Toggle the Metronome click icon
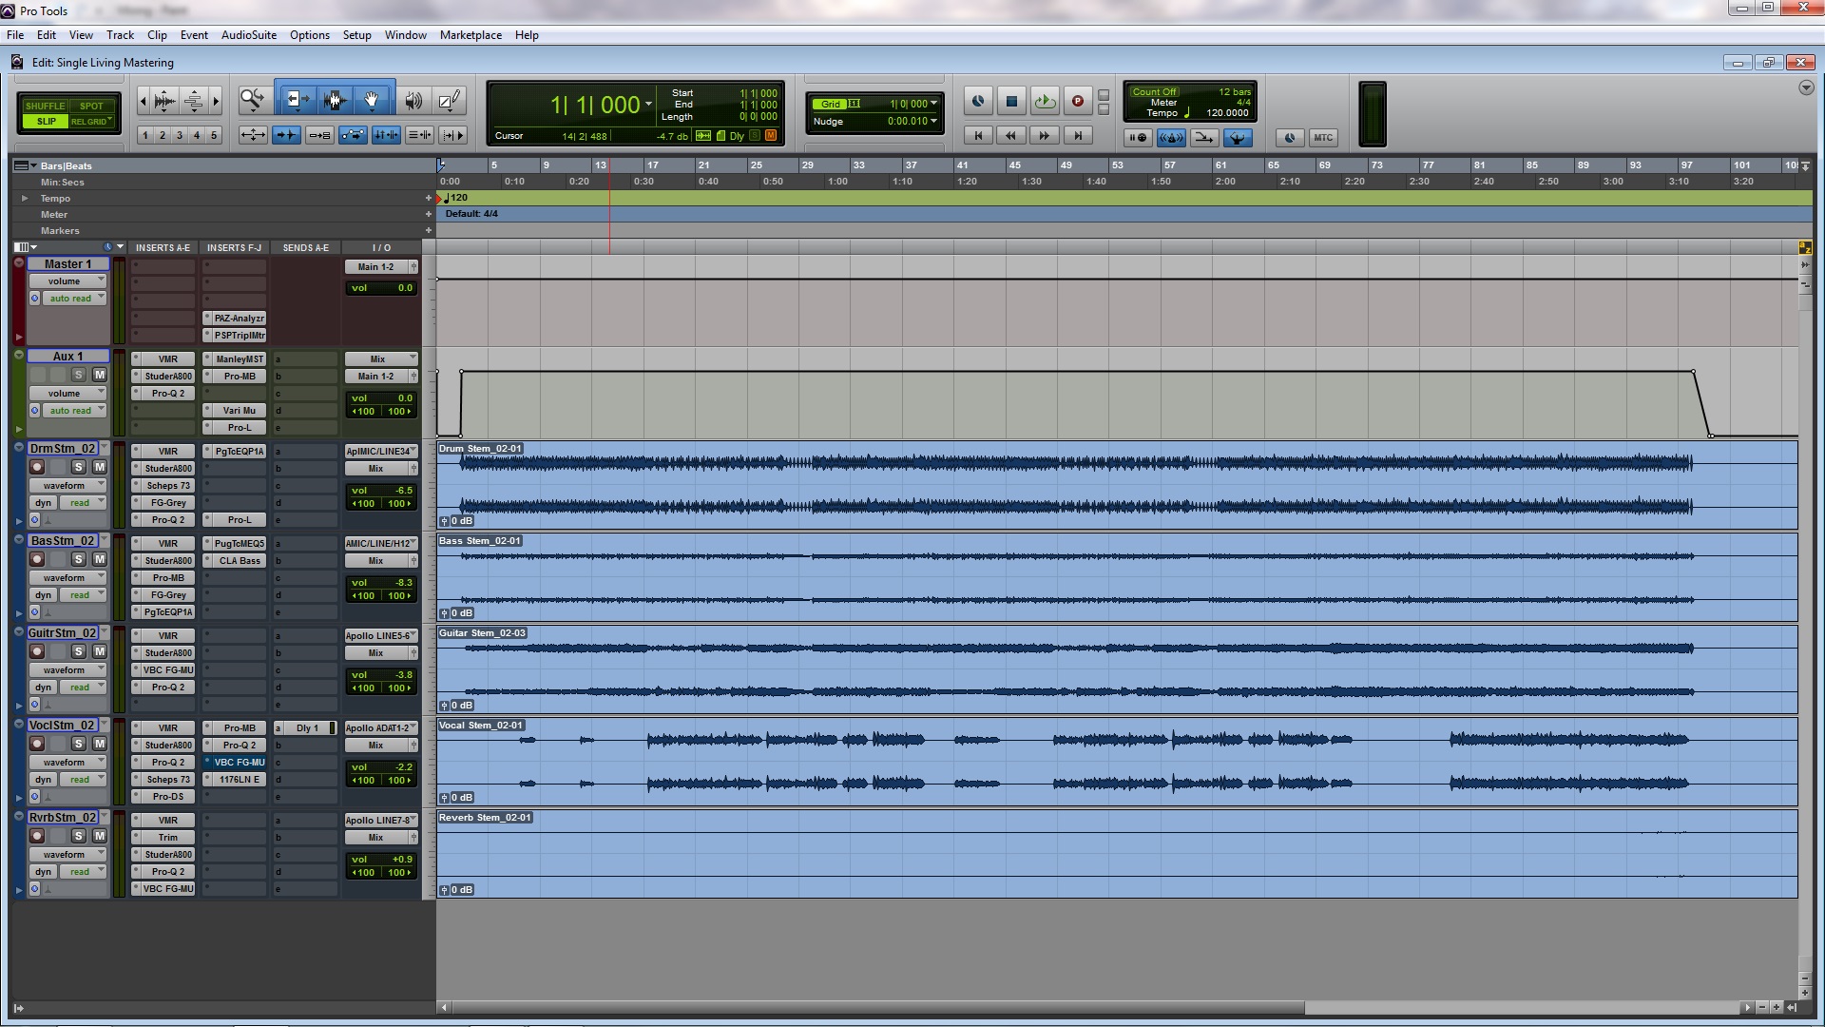Viewport: 1825px width, 1027px height. tap(1171, 138)
